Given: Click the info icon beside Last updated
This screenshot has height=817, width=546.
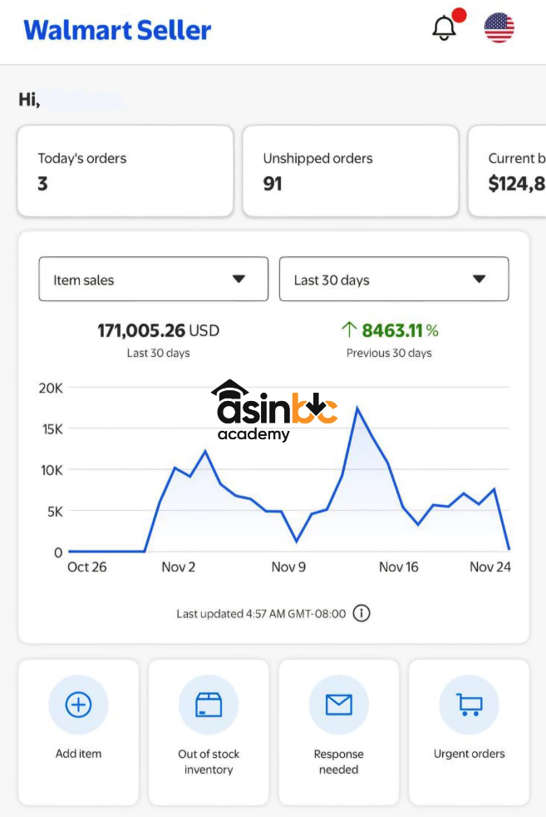Looking at the screenshot, I should tap(362, 614).
